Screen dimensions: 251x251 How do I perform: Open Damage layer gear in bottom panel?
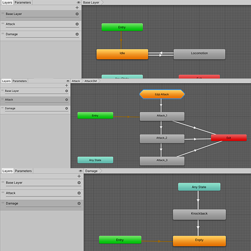tap(79, 203)
